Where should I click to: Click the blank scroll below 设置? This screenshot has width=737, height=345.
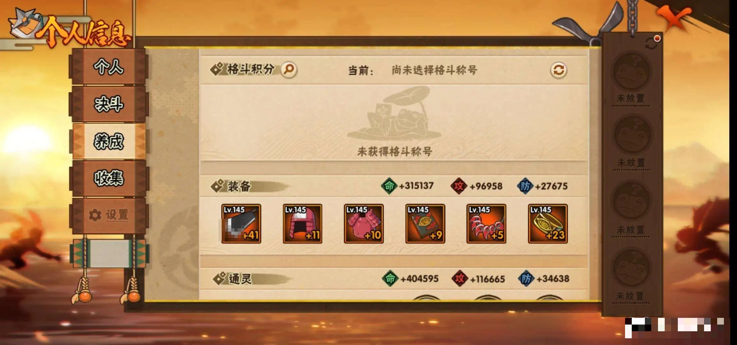[109, 254]
